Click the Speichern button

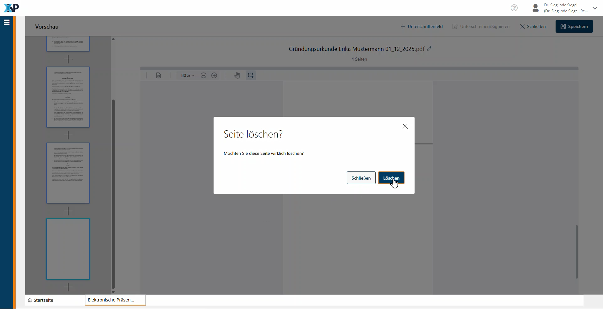pyautogui.click(x=574, y=26)
